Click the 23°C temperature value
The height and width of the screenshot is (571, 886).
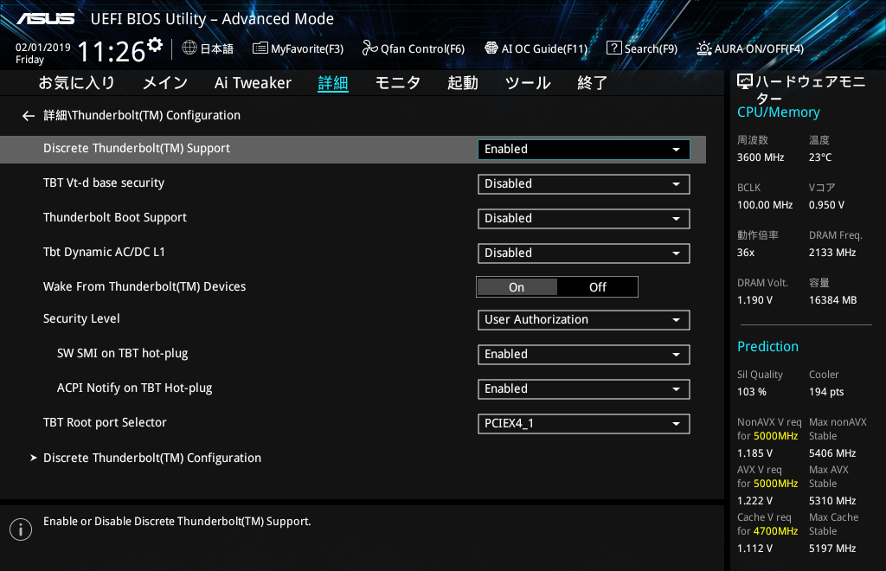(820, 157)
